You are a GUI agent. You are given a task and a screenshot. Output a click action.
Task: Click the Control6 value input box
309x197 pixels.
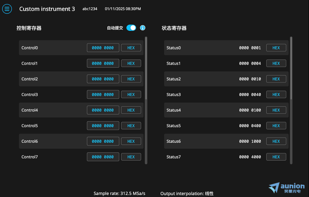click(x=103, y=142)
